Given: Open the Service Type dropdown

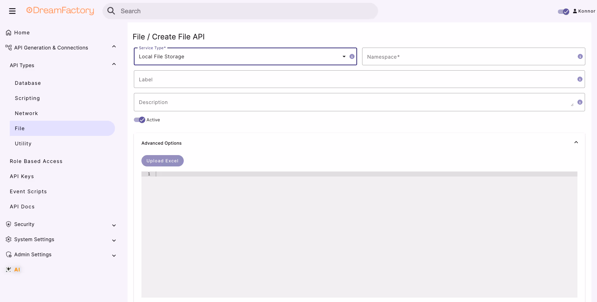Looking at the screenshot, I should point(245,56).
